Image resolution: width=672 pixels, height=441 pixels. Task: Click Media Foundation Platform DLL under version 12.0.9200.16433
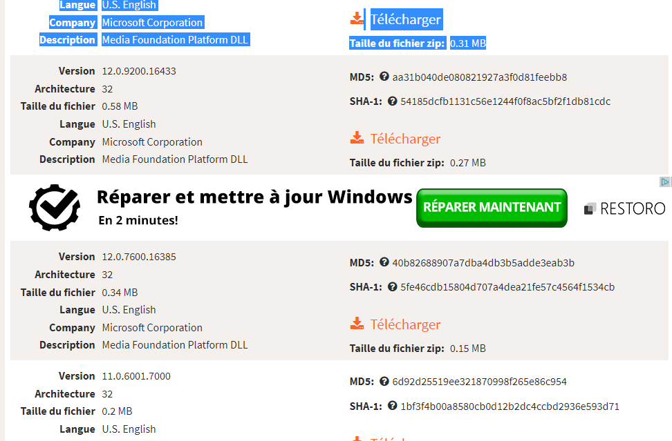click(175, 159)
